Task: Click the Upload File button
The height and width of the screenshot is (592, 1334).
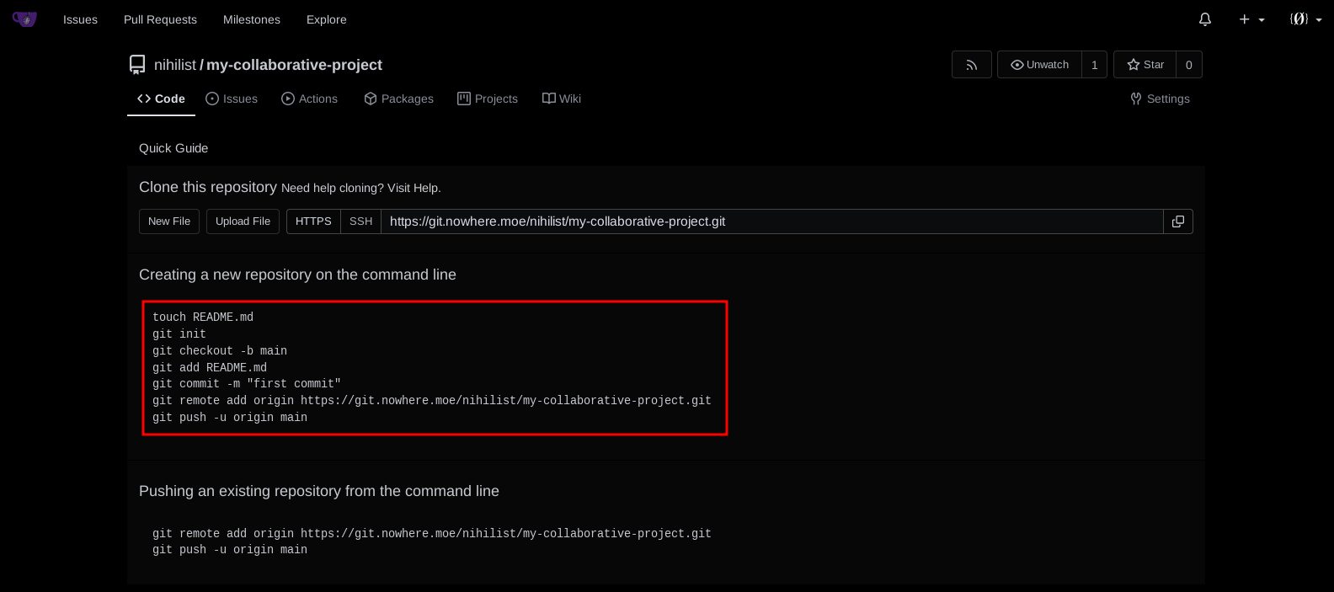Action: click(x=243, y=221)
